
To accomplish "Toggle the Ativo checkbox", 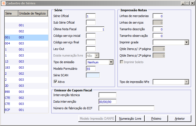I will (x=55, y=82).
